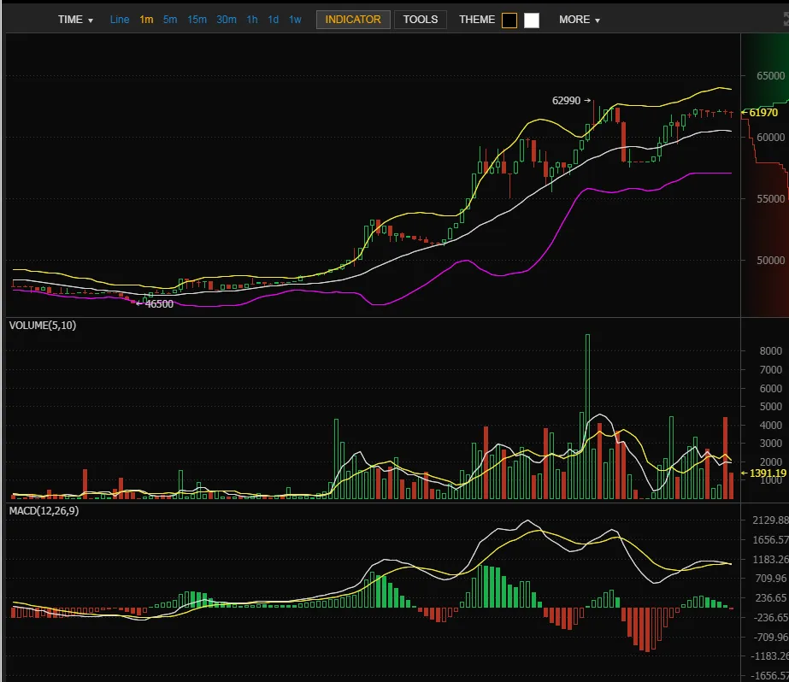The width and height of the screenshot is (789, 682).
Task: Select the 1w weekly interval
Action: pos(295,20)
